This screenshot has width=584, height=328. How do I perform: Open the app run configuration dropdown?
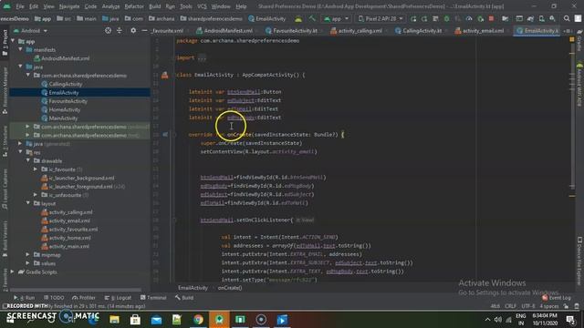(336, 18)
